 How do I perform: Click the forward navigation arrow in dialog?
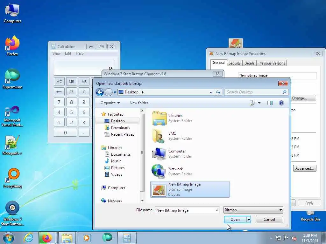point(108,92)
